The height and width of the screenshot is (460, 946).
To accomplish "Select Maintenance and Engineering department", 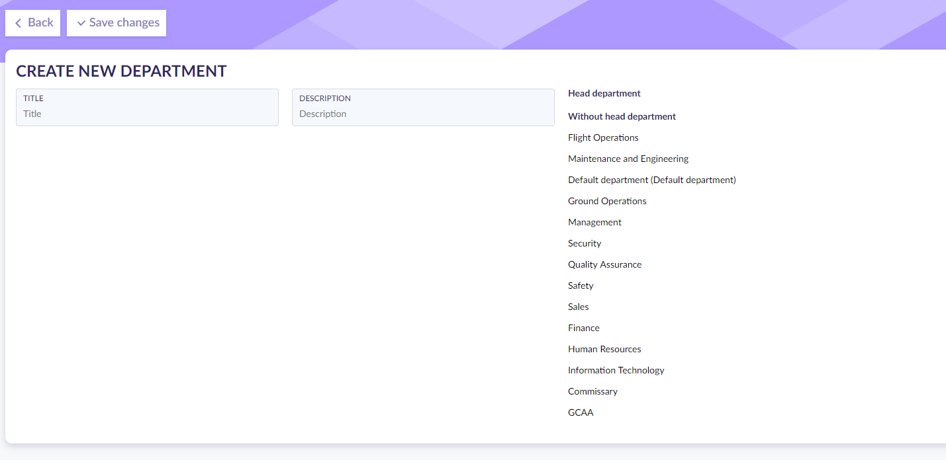I will tap(628, 159).
